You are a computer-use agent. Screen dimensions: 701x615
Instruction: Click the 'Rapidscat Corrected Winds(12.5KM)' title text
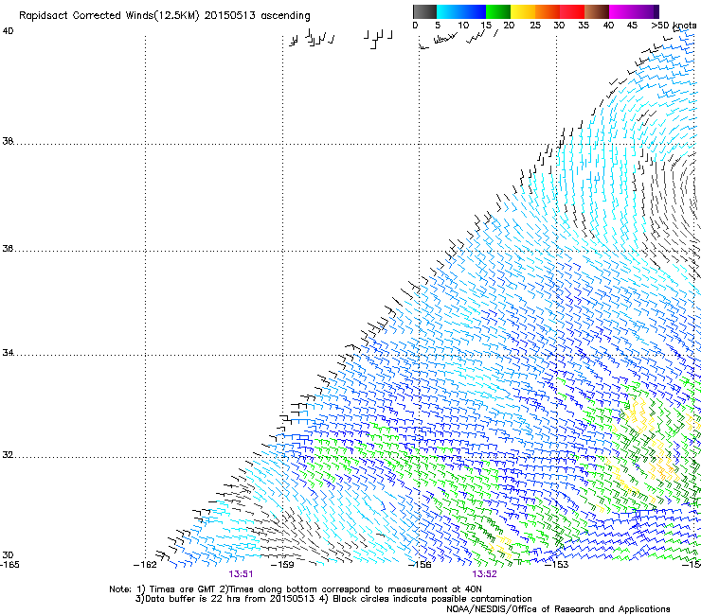click(109, 16)
